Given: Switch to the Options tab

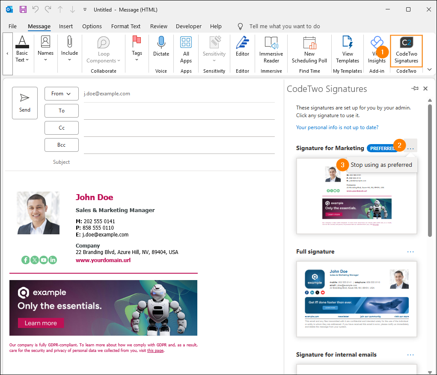Looking at the screenshot, I should point(92,26).
